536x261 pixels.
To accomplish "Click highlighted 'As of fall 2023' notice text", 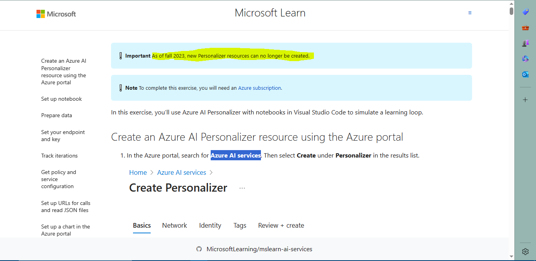I will [231, 56].
